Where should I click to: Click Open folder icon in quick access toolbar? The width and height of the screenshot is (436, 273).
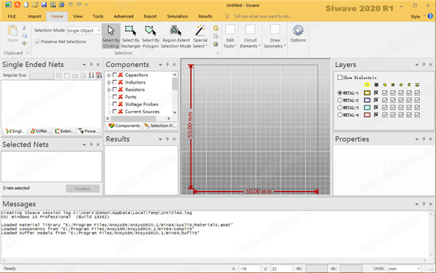pos(35,5)
